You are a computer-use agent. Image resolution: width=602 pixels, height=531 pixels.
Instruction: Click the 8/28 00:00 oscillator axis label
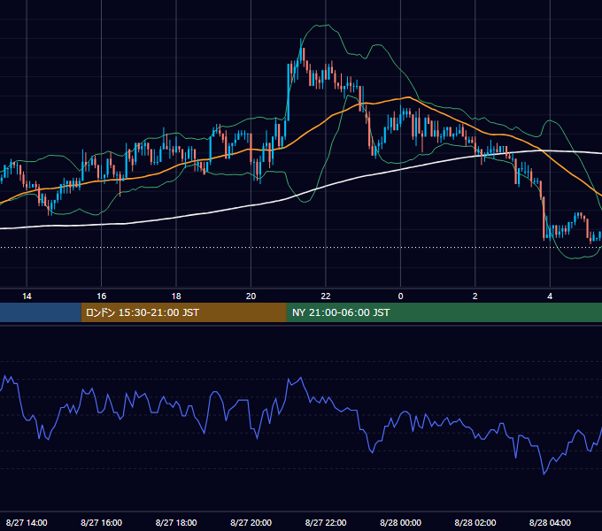pyautogui.click(x=400, y=522)
